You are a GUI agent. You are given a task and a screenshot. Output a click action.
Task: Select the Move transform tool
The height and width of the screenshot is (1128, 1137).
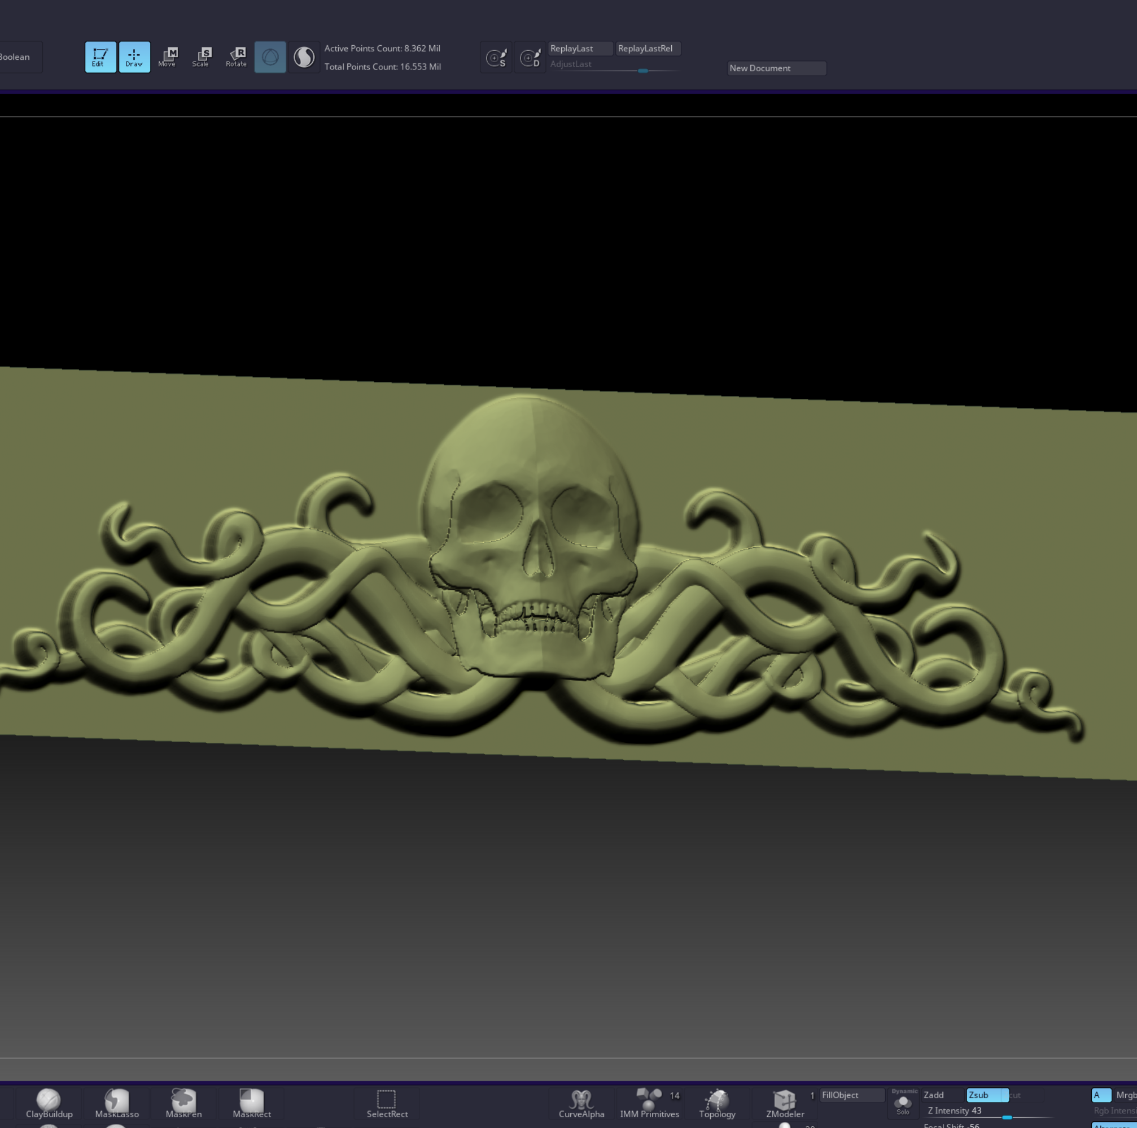coord(168,57)
